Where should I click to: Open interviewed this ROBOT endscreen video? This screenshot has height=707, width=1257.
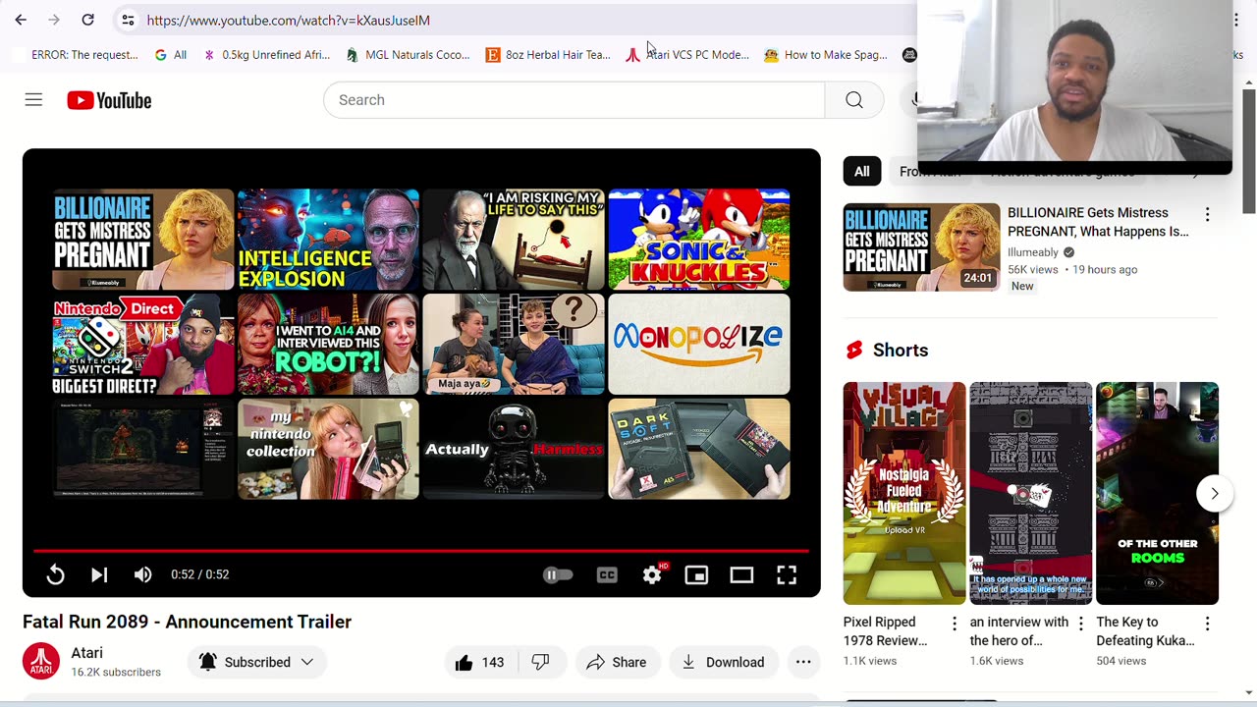point(328,344)
